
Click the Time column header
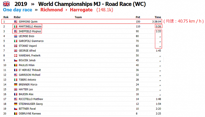tap(158, 17)
